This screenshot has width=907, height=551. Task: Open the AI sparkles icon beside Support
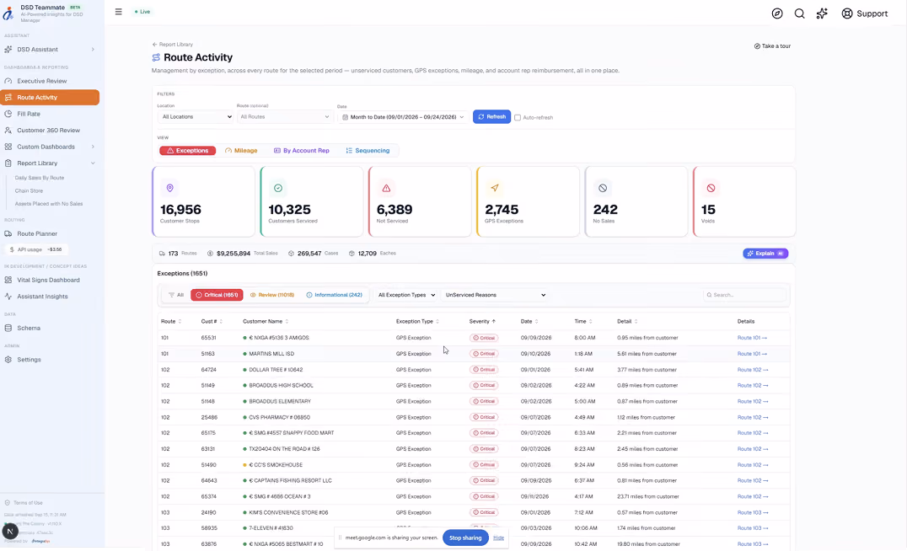(822, 13)
